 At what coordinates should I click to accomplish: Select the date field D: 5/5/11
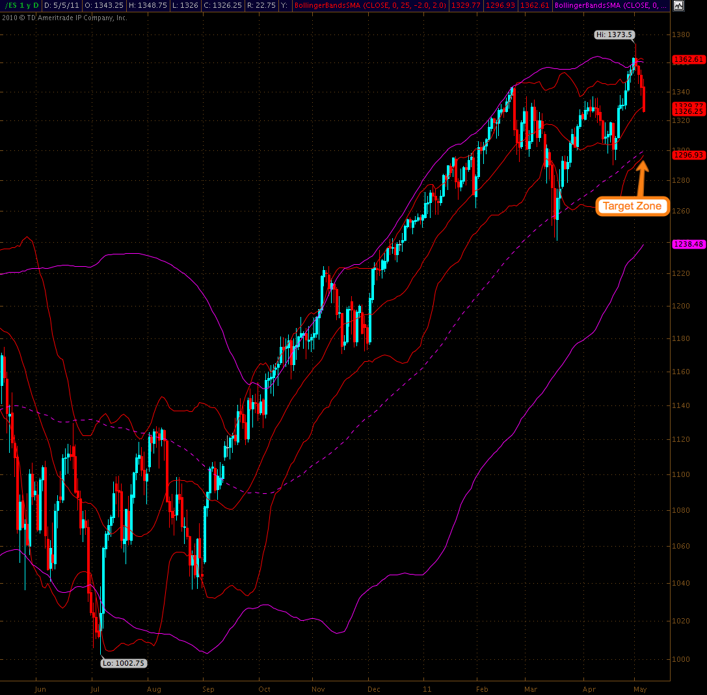click(x=61, y=5)
